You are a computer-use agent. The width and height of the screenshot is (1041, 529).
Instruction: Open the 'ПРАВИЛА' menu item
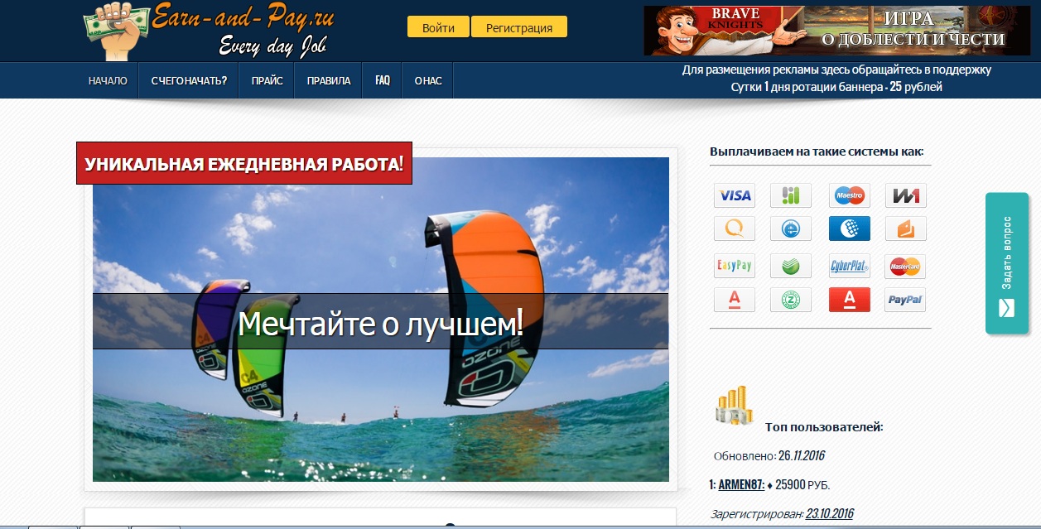[329, 81]
